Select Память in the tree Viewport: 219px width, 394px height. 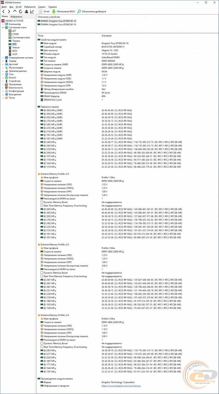tap(14, 41)
